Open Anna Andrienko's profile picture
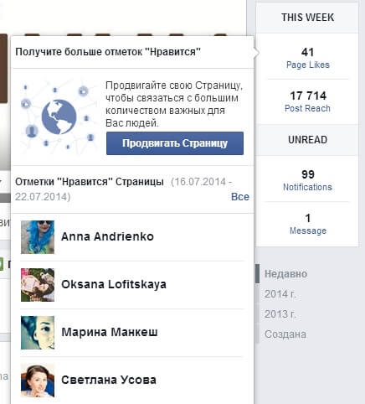 [x=38, y=237]
